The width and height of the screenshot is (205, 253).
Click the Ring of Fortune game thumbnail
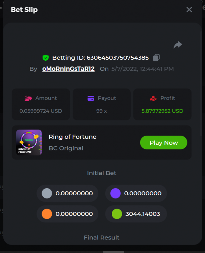tap(29, 142)
